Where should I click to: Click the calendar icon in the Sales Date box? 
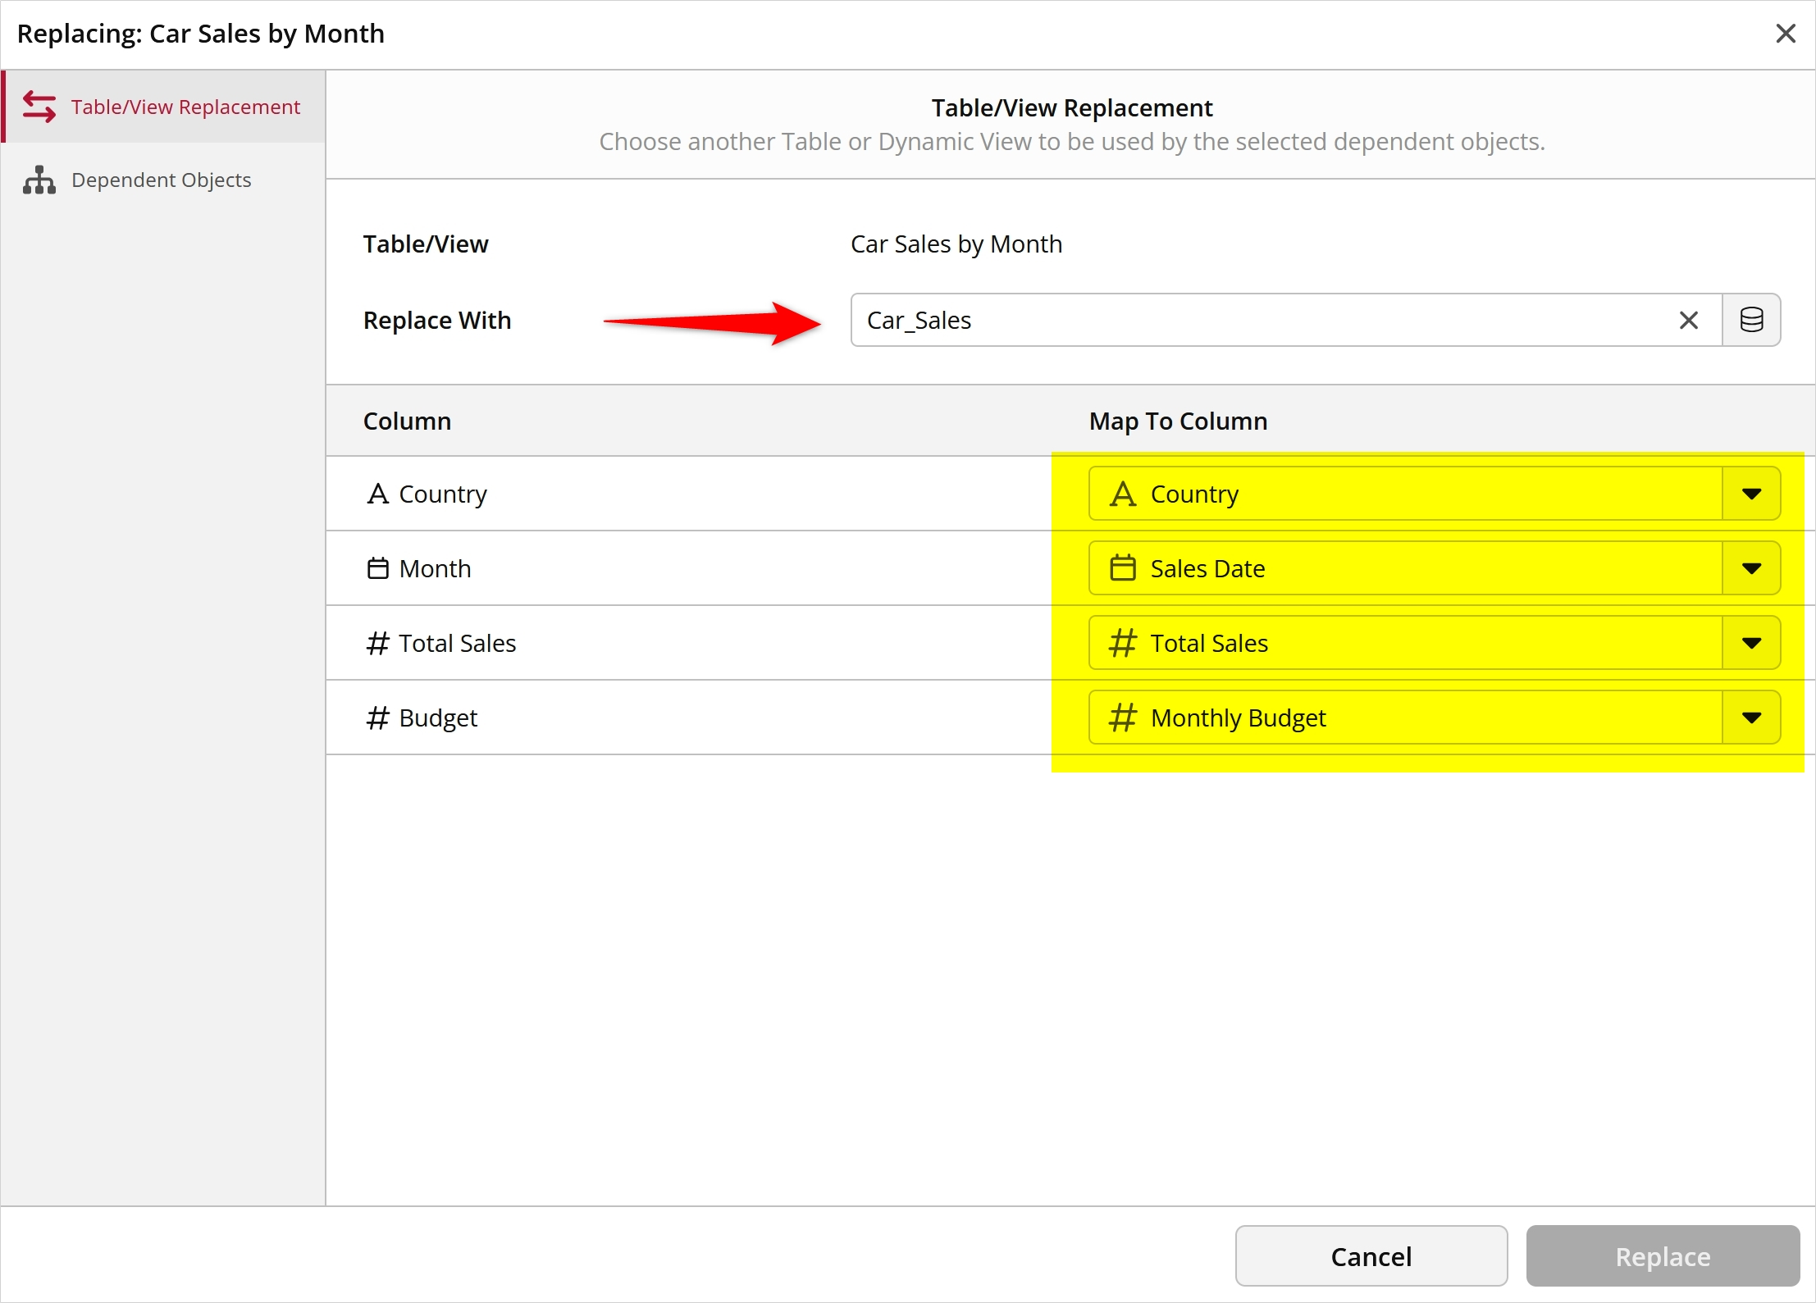[1123, 568]
